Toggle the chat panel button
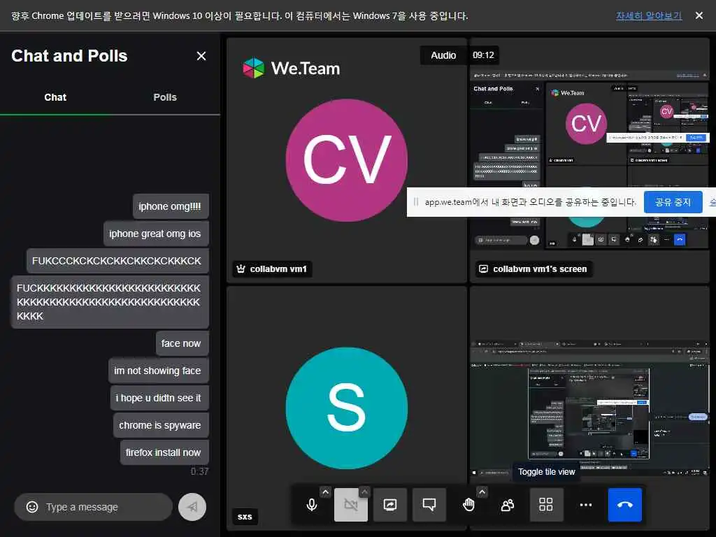Screen dimensions: 716x537 (x=429, y=505)
